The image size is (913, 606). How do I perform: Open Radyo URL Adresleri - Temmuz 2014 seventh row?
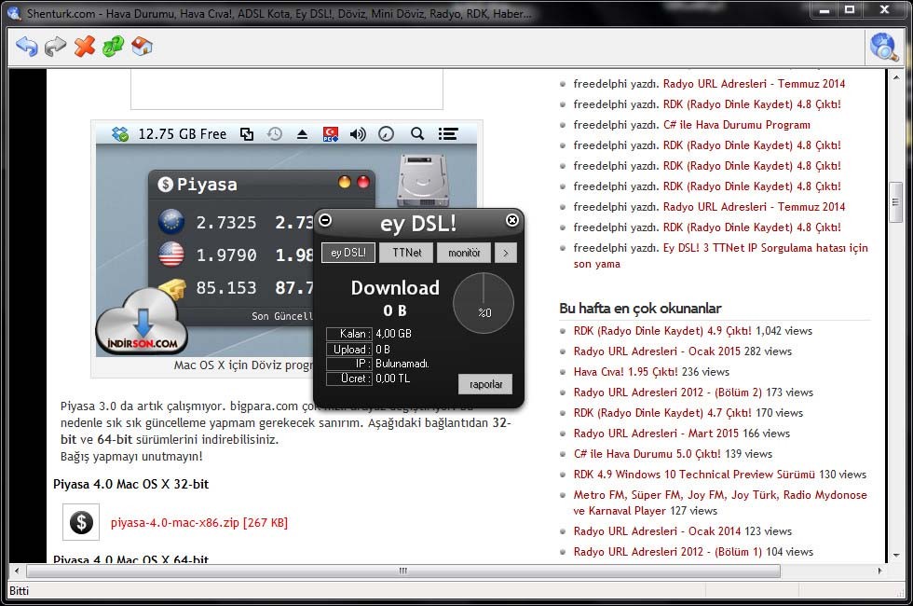754,207
